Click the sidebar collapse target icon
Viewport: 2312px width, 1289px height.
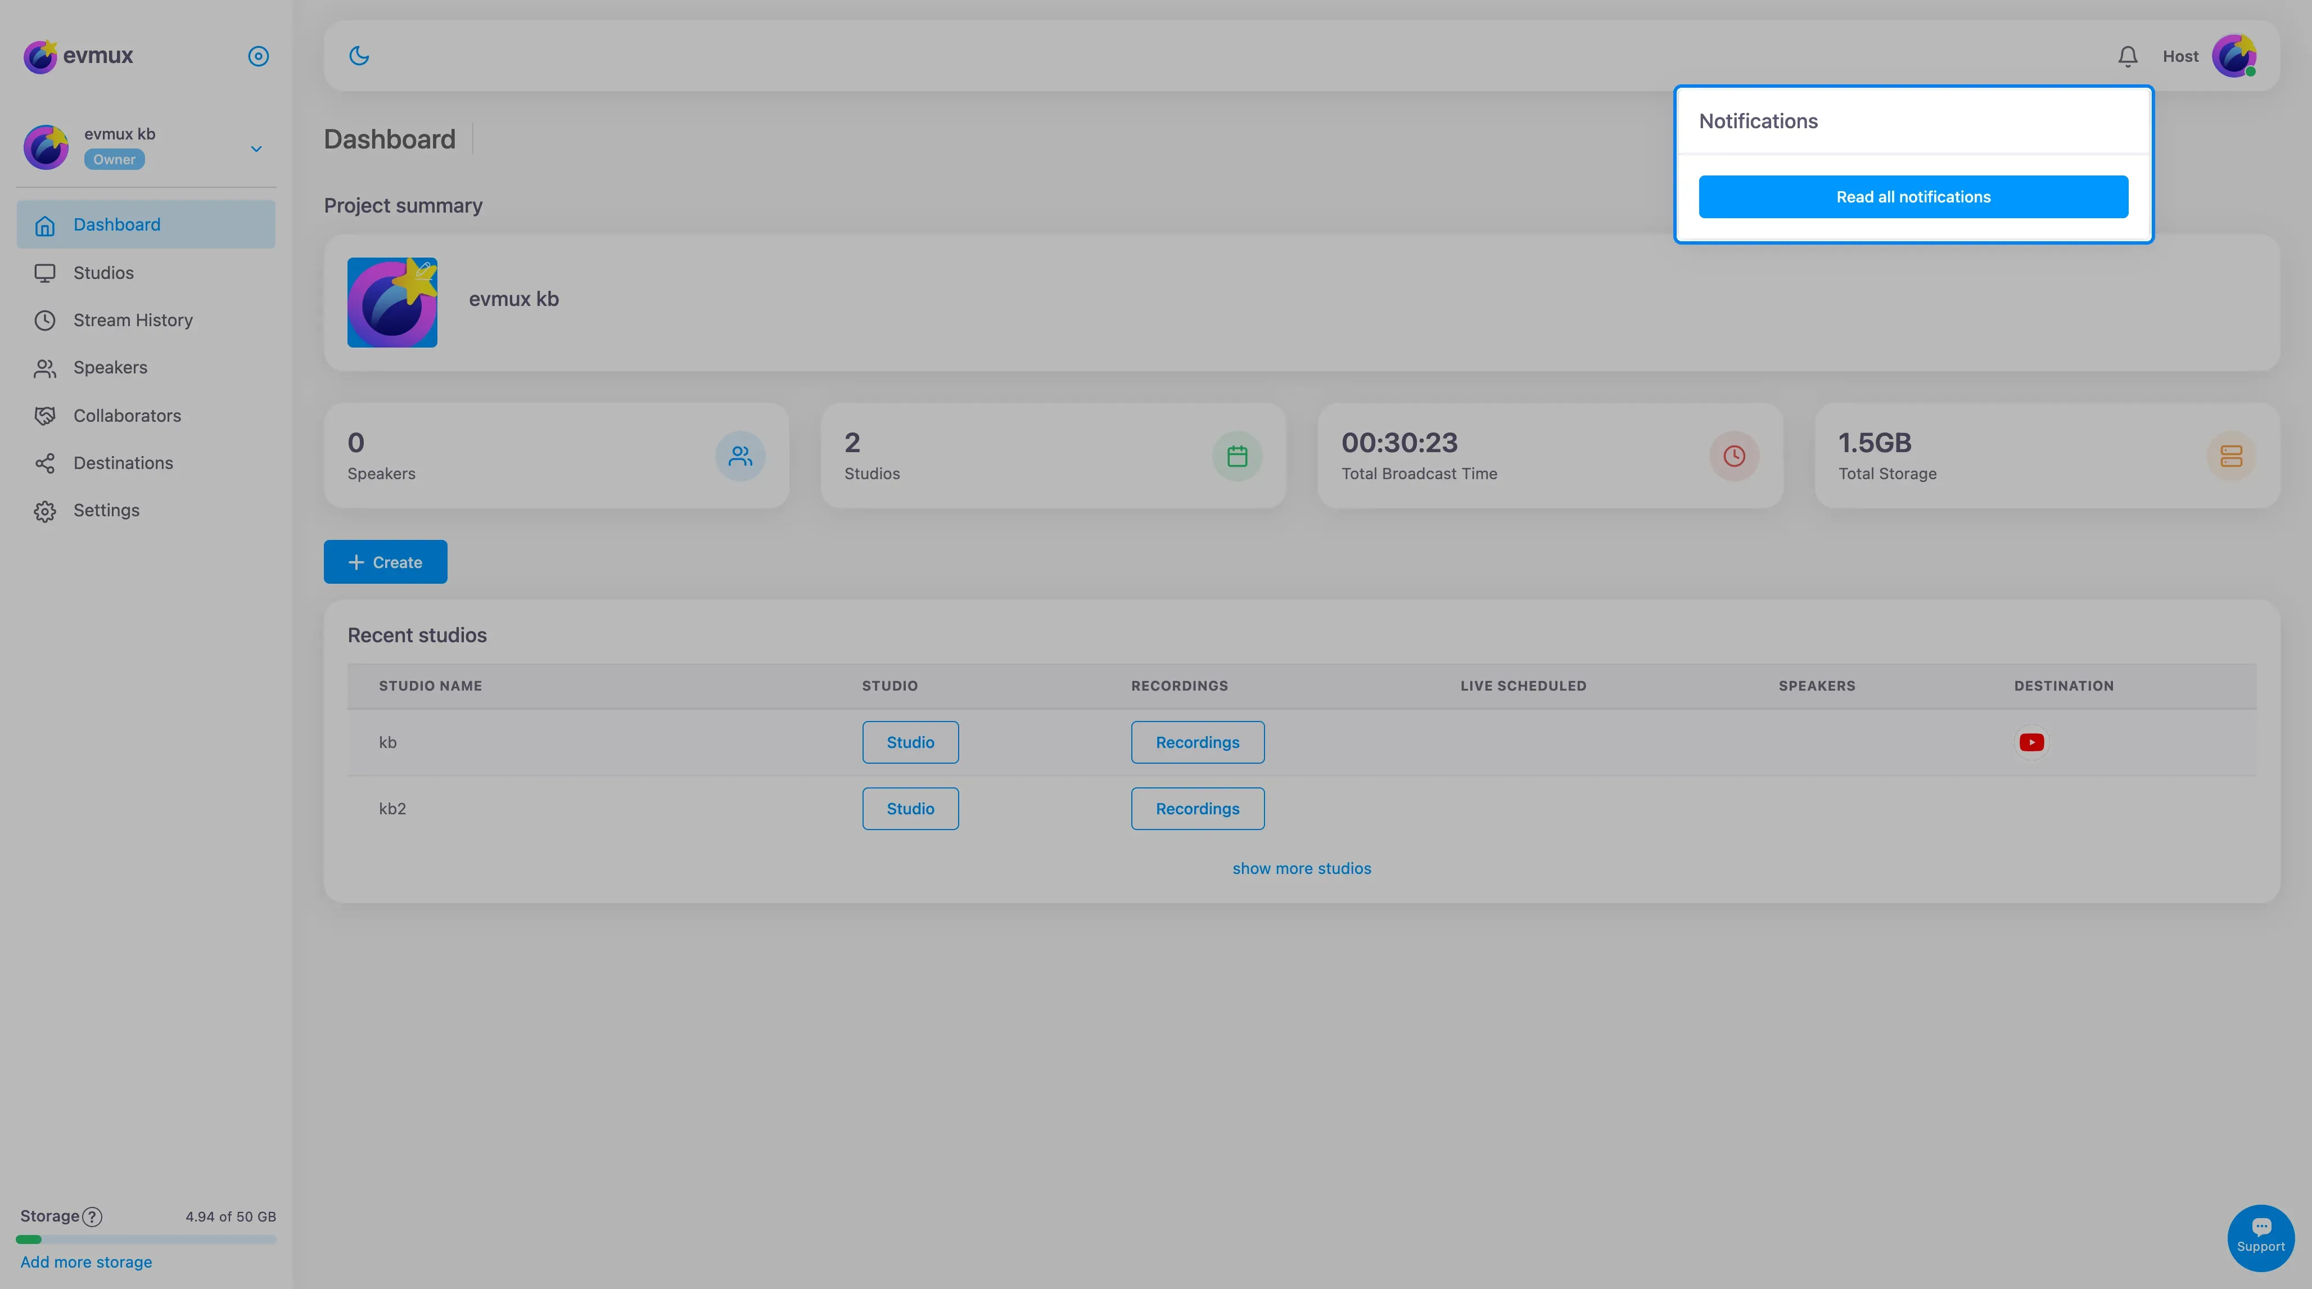(259, 56)
